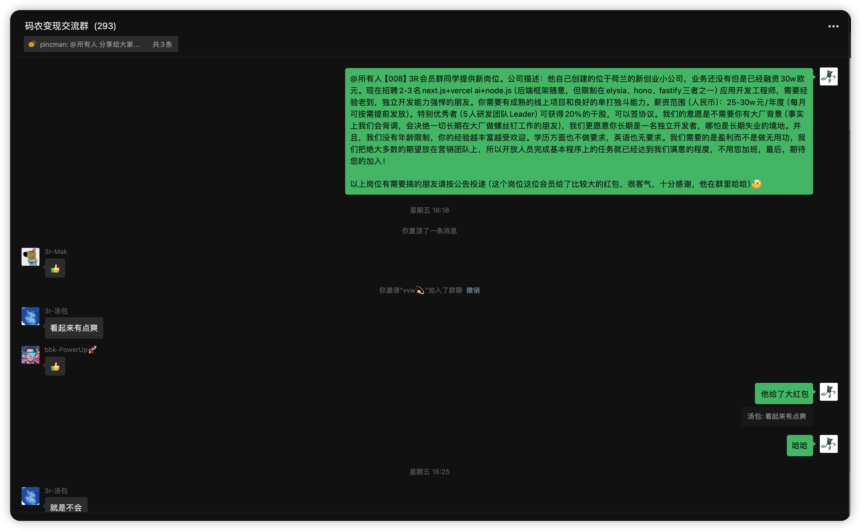Click the green 他给了大红包 bubble
The height and width of the screenshot is (531, 861).
[x=784, y=394]
